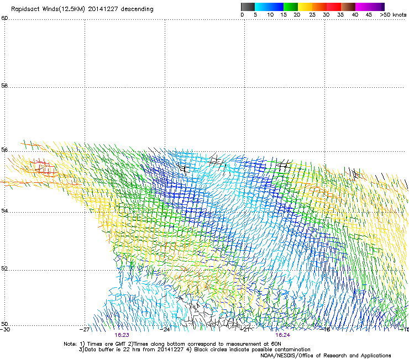The height and width of the screenshot is (359, 409).
Task: Click the orange 25-30 knots color band
Action: pyautogui.click(x=319, y=7)
